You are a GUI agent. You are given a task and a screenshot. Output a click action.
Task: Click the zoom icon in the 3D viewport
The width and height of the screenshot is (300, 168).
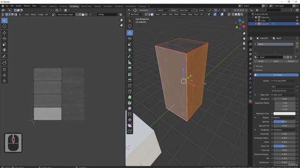point(244,34)
